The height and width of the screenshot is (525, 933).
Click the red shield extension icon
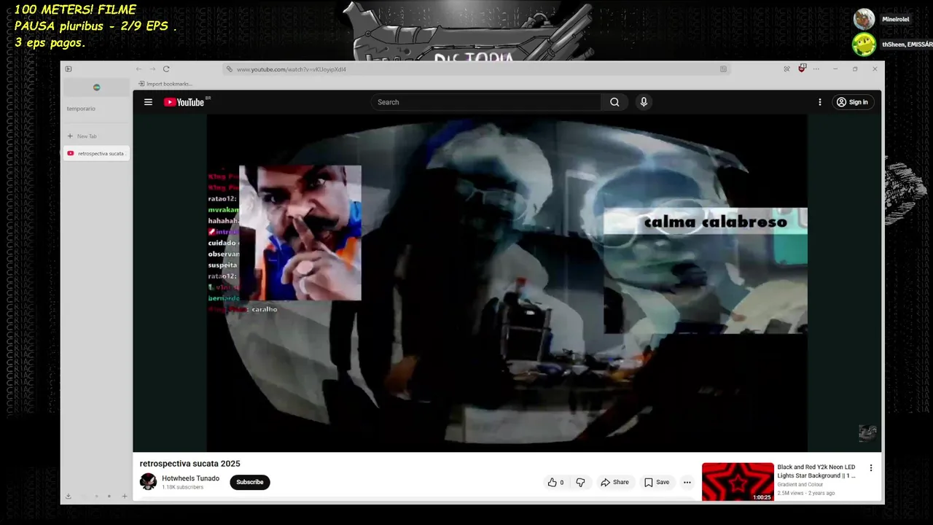click(x=802, y=69)
